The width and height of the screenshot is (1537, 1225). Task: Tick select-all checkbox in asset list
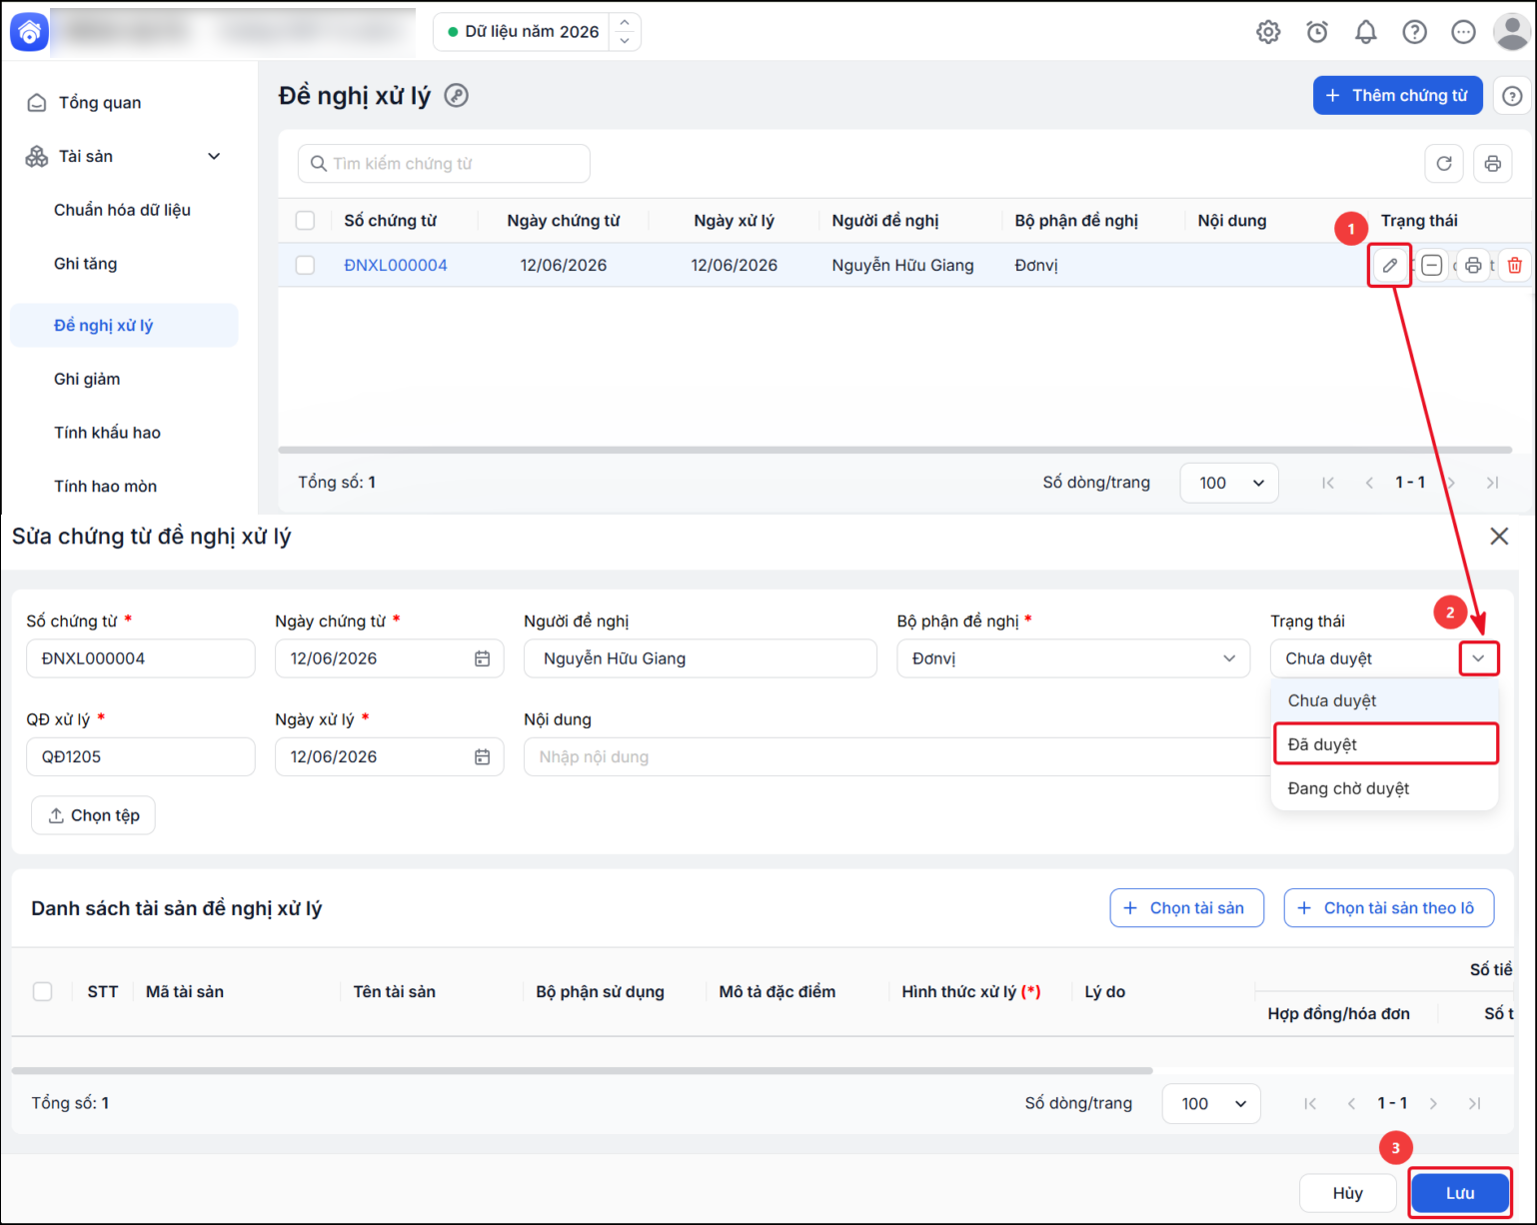(43, 991)
